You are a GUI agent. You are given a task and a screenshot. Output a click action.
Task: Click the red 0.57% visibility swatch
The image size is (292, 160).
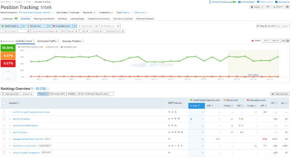point(8,63)
